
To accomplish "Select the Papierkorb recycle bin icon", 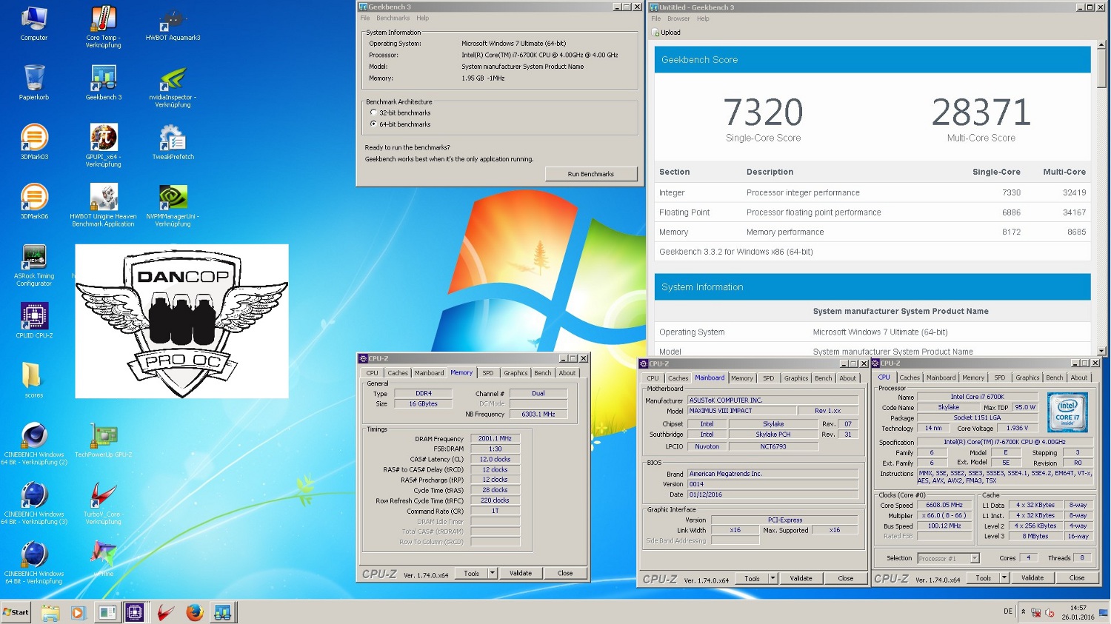I will click(34, 82).
